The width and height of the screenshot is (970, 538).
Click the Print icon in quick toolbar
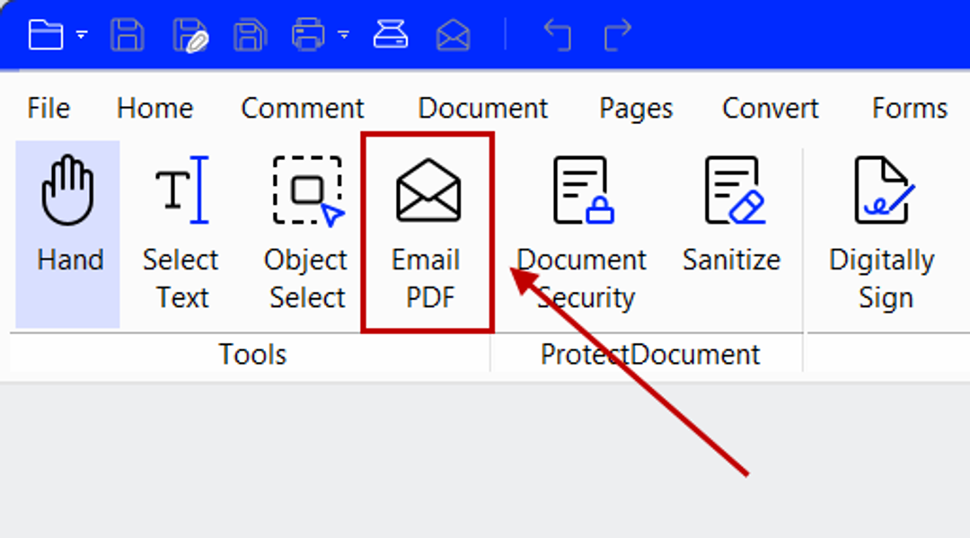point(308,34)
